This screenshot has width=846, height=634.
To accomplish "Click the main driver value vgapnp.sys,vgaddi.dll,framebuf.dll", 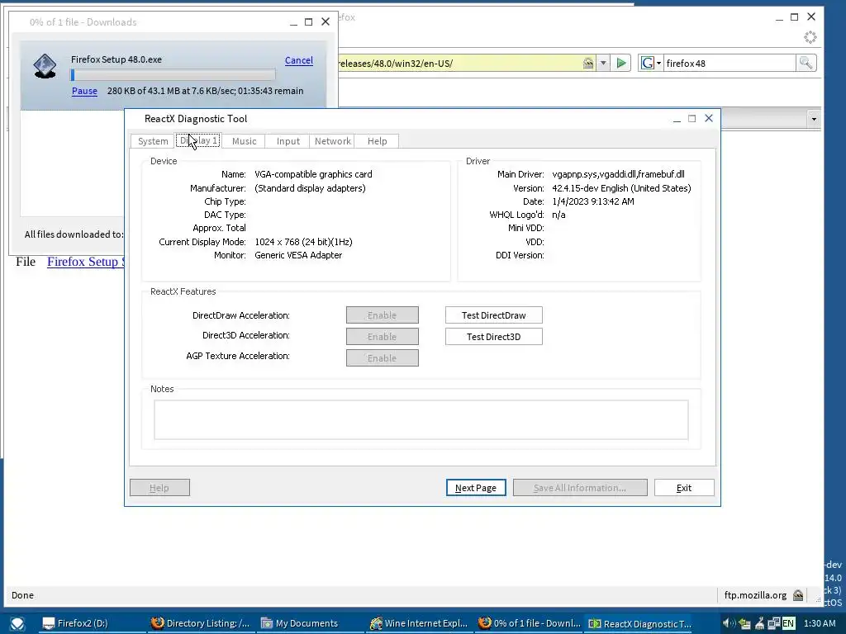I will pyautogui.click(x=618, y=174).
